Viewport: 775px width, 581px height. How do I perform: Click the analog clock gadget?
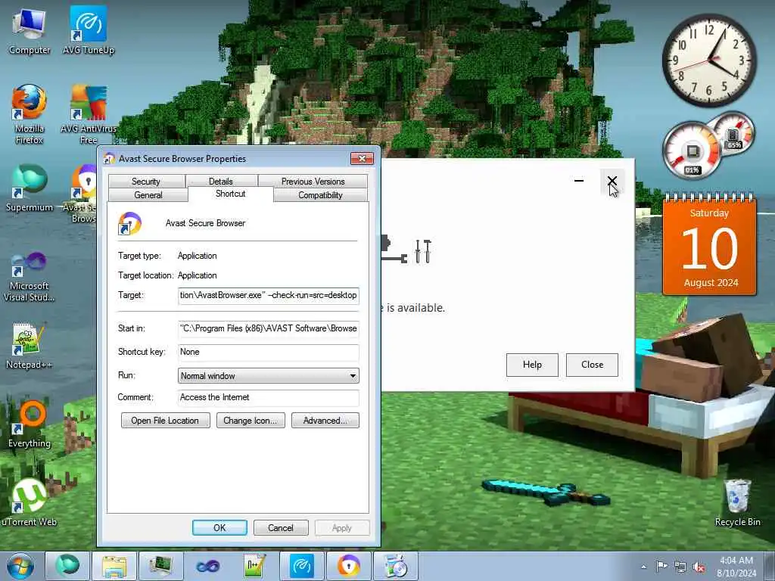tap(708, 61)
